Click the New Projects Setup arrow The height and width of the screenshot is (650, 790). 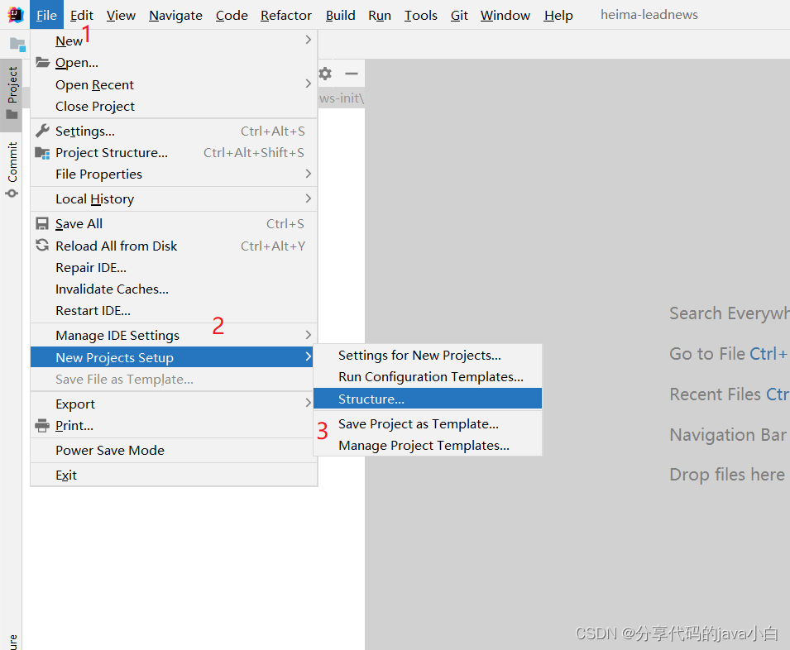[309, 356]
